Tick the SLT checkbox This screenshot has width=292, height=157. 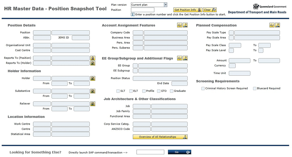click(x=118, y=91)
